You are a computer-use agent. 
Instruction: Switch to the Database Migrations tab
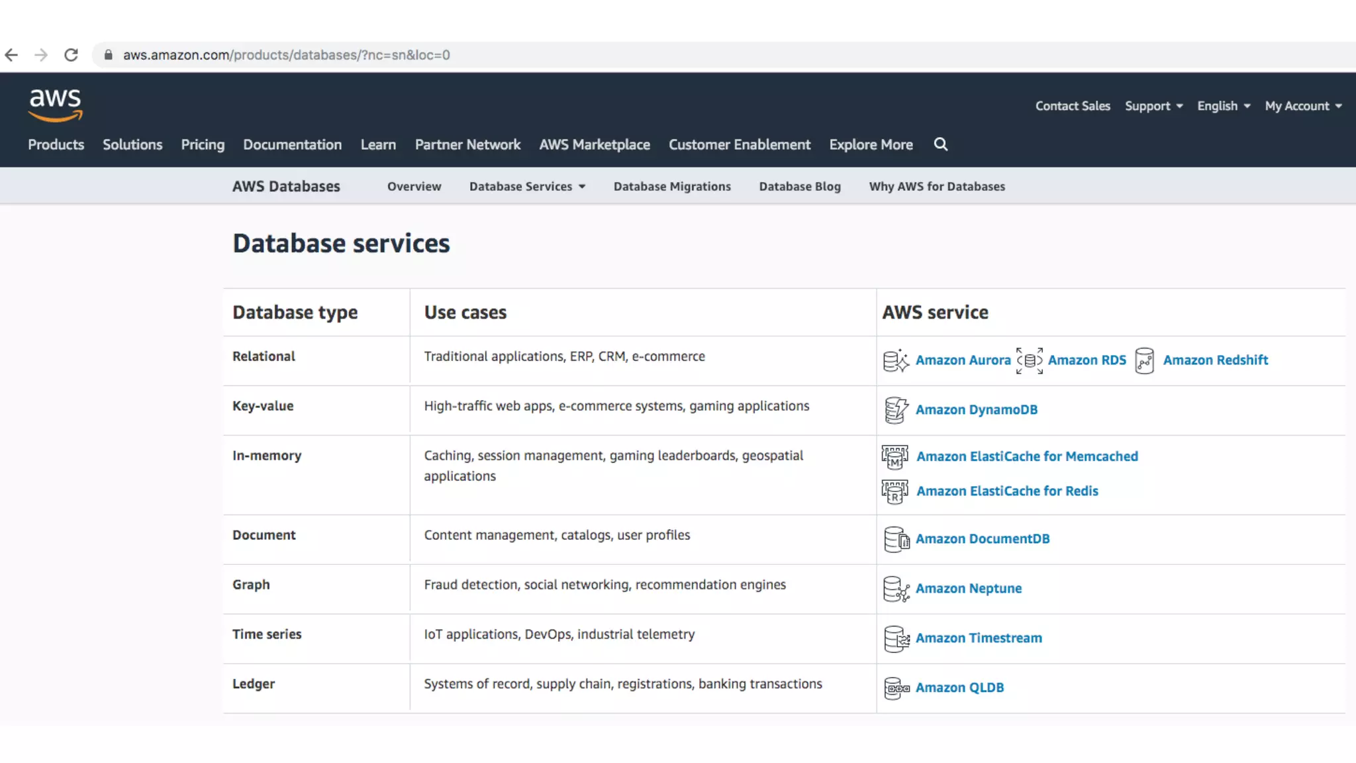(x=672, y=187)
